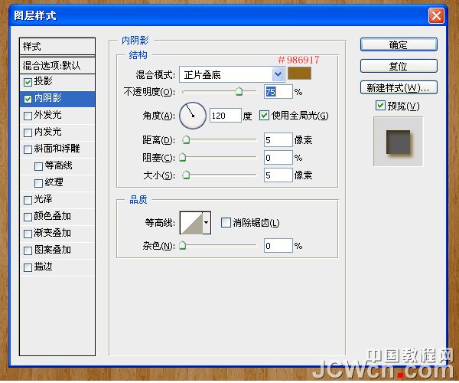Image resolution: width=459 pixels, height=383 pixels.
Task: Click the 阻塞 choke value field
Action: tap(278, 158)
